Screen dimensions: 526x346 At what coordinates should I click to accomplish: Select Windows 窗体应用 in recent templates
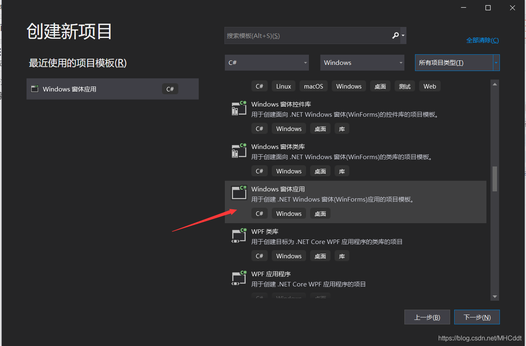pos(113,89)
